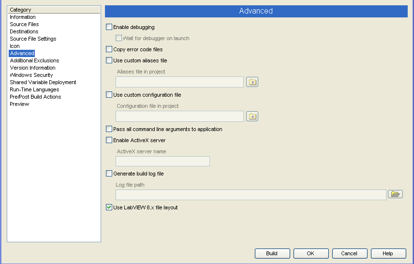Toggle Pass all command line arguments checkbox

coord(109,129)
